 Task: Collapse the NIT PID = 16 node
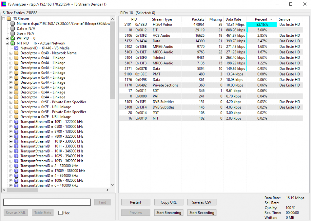7,43
